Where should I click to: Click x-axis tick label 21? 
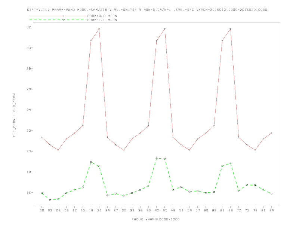(x=99, y=210)
